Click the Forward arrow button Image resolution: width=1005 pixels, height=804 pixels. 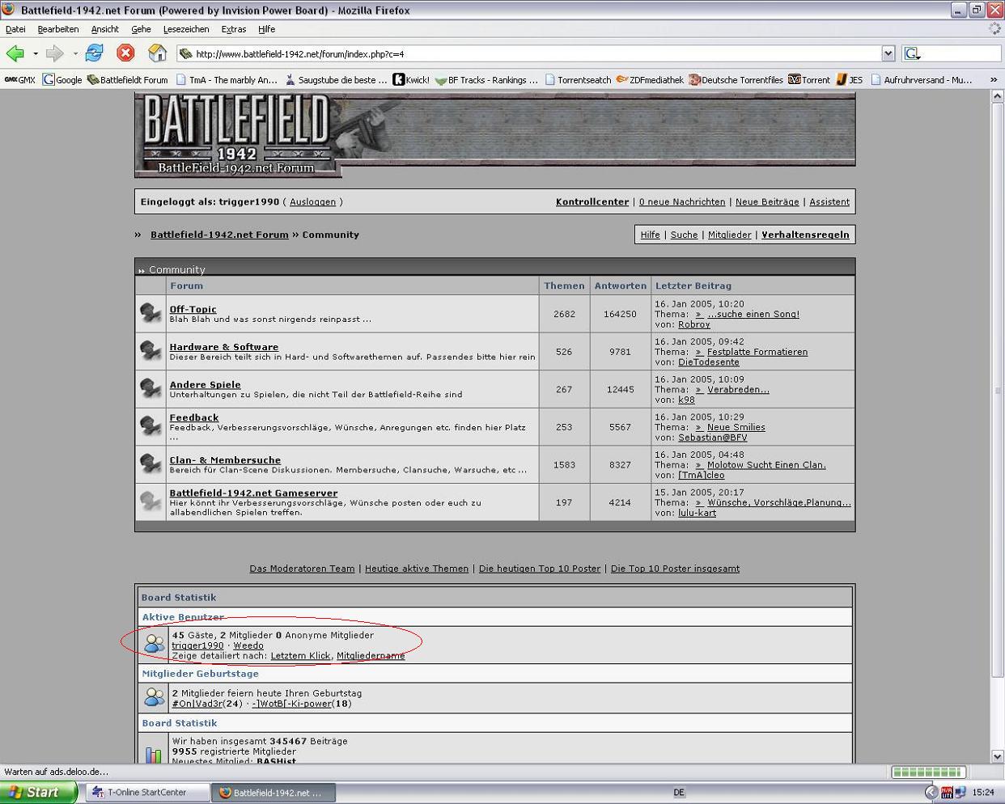tap(55, 53)
